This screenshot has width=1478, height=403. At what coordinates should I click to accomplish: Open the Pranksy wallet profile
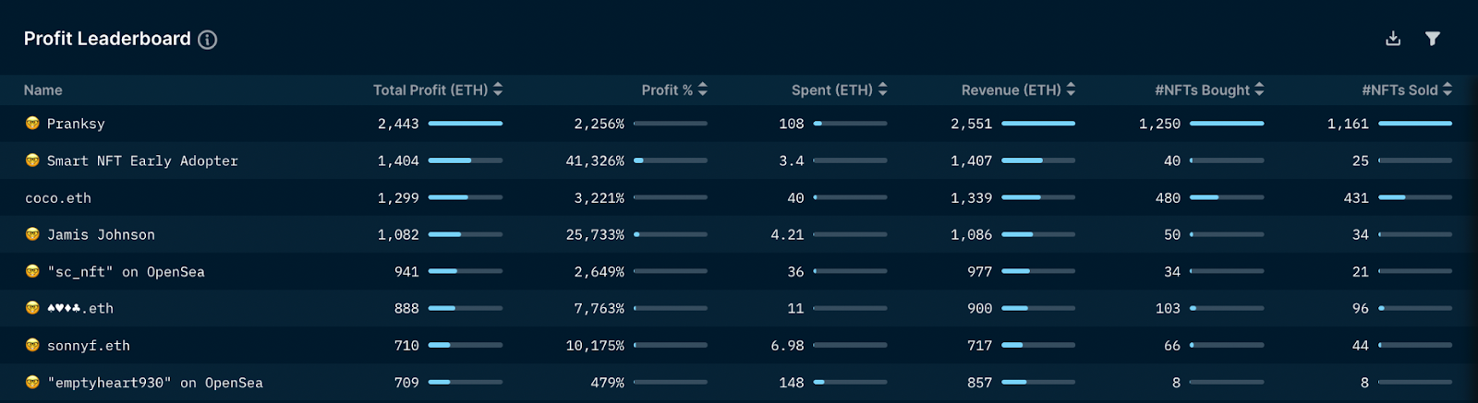(76, 124)
